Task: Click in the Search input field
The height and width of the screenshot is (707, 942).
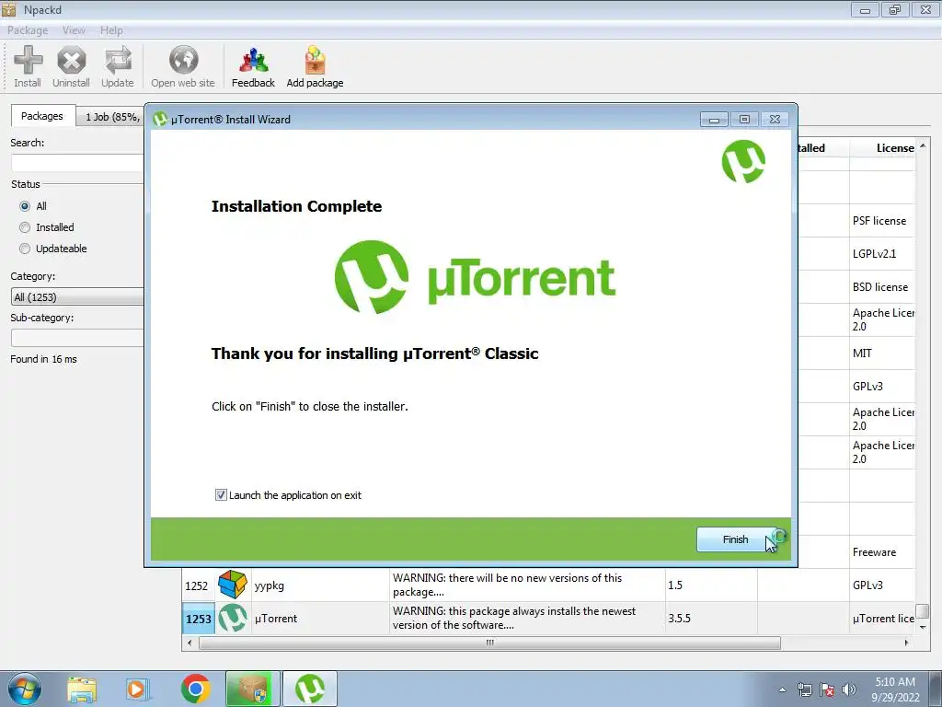Action: [x=77, y=163]
